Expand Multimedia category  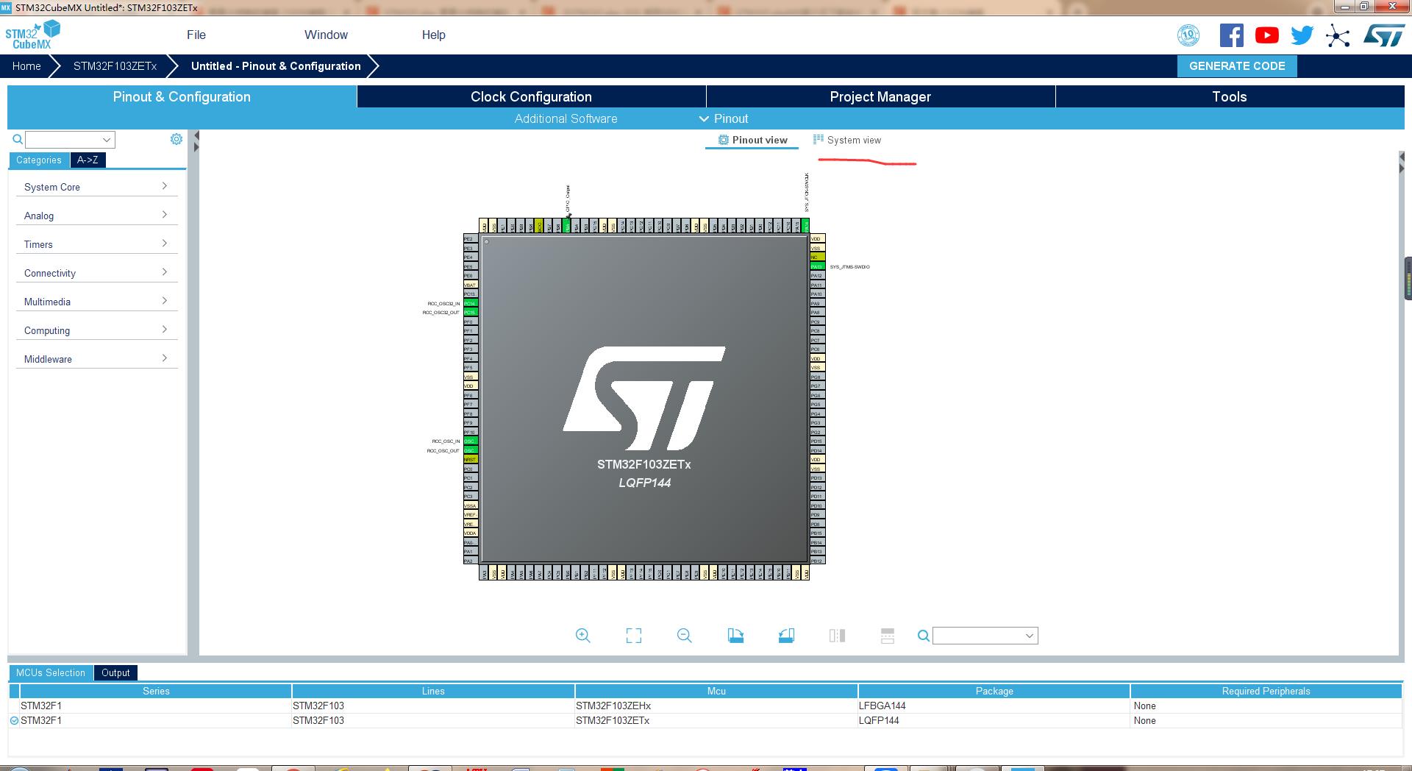(96, 302)
